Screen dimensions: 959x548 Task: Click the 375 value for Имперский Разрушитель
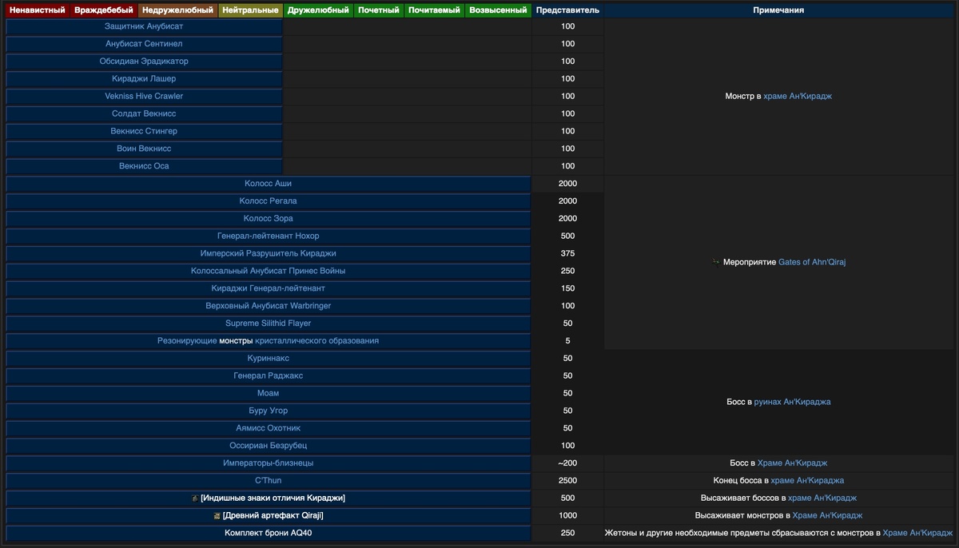(568, 254)
